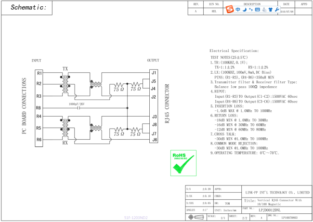Click the projection symbol in title block

click(195, 217)
